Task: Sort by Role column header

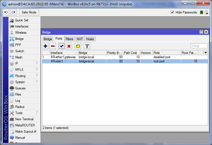Action: [167, 53]
